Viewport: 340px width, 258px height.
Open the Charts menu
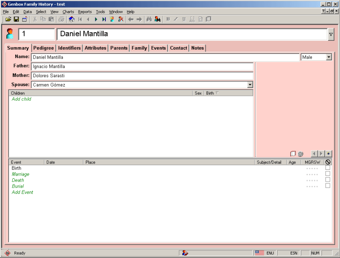click(68, 11)
